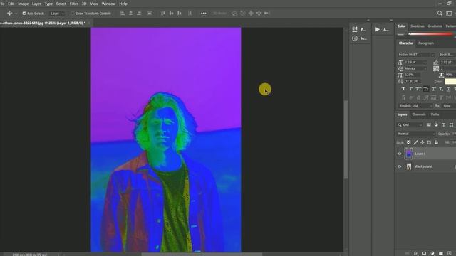Click the Background layer thumbnail
This screenshot has height=256, width=456.
pos(409,166)
